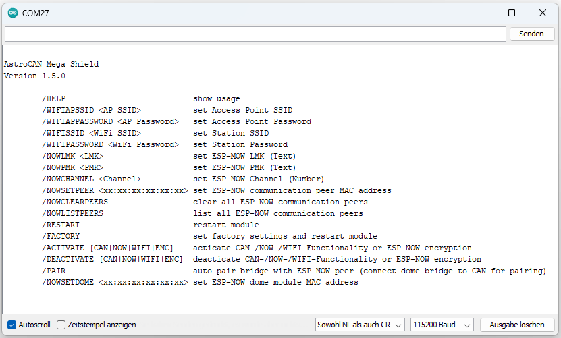The width and height of the screenshot is (561, 338).
Task: Click the 'Version 1.5.0' text line
Action: coord(34,76)
